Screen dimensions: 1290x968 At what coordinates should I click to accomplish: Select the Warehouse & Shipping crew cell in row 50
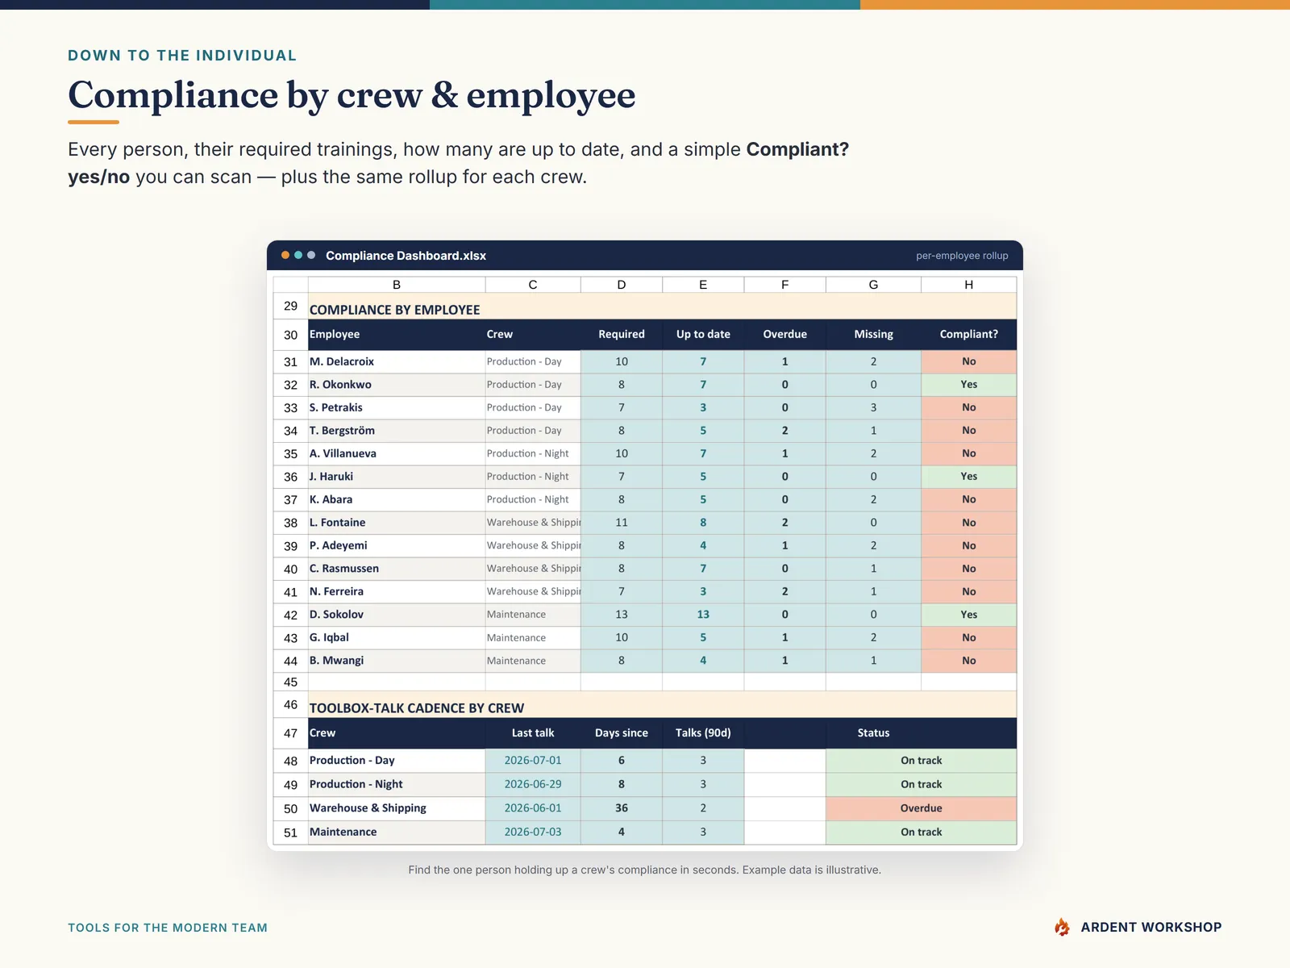(397, 808)
